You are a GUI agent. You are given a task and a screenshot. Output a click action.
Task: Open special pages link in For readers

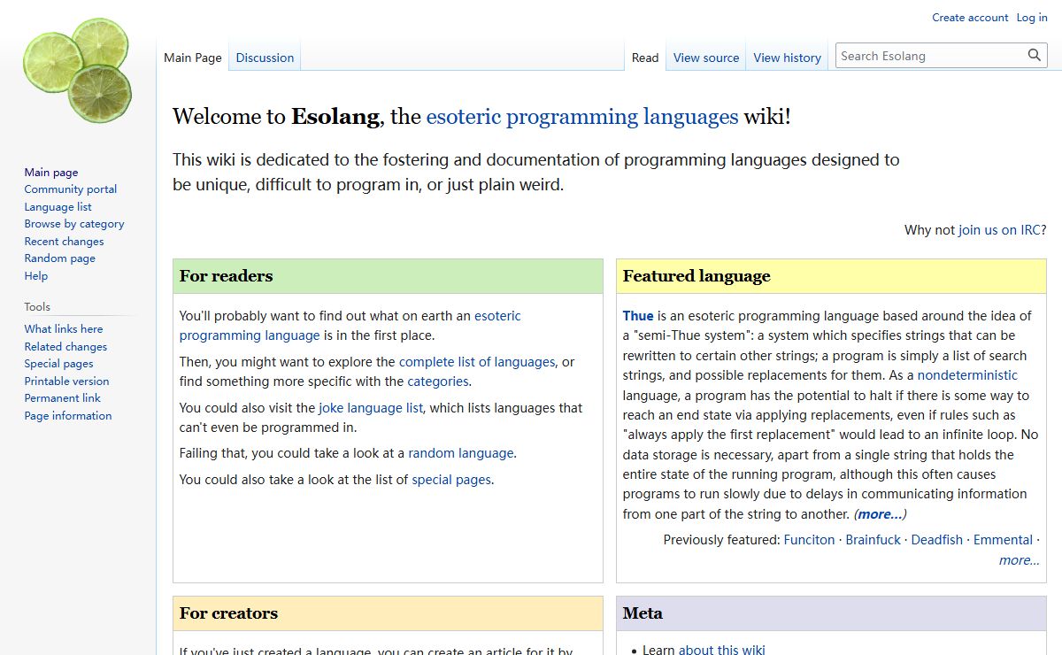[451, 480]
